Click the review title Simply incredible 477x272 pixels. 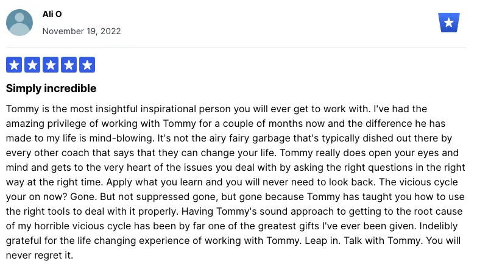click(51, 88)
